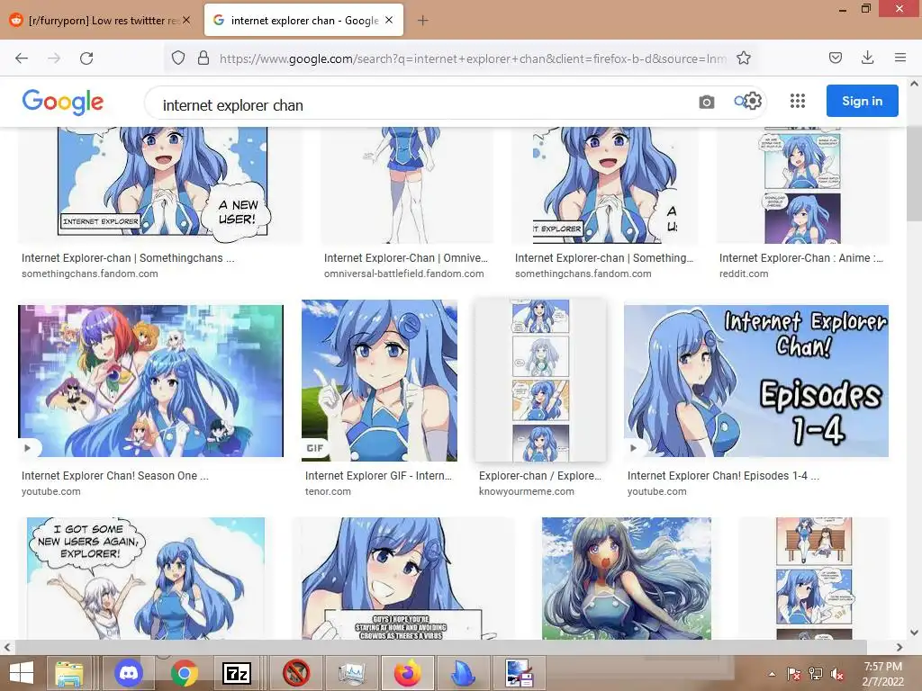Open the tracking protection shield panel
The width and height of the screenshot is (922, 691).
click(x=178, y=58)
